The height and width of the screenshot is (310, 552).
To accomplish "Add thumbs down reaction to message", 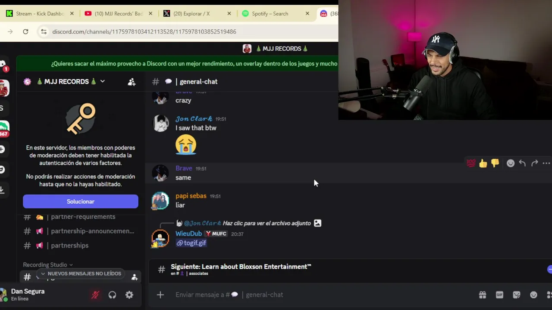I will (495, 163).
